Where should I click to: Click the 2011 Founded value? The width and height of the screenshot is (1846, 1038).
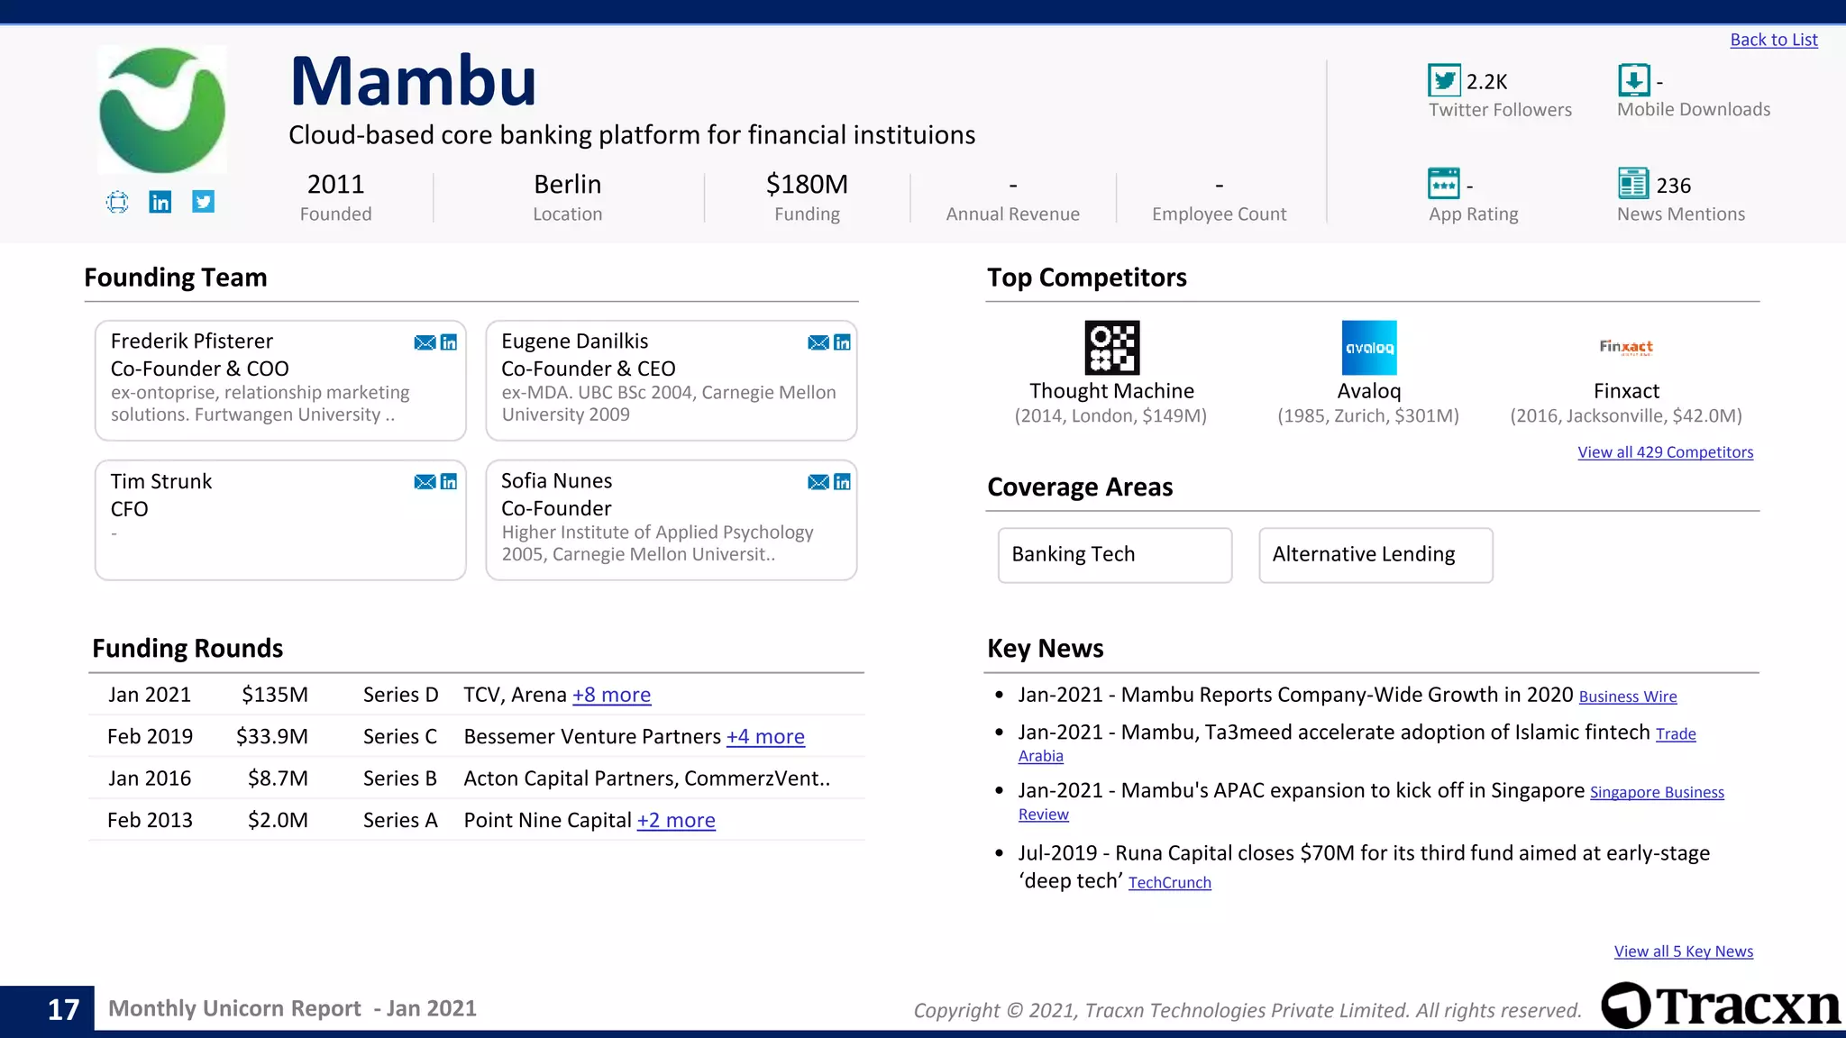tap(335, 185)
